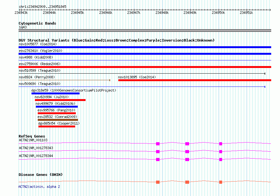Image resolution: width=280 pixels, height=196 pixels.
Task: Click the nsv820994 (Ju2010) label
Action: tap(52, 97)
